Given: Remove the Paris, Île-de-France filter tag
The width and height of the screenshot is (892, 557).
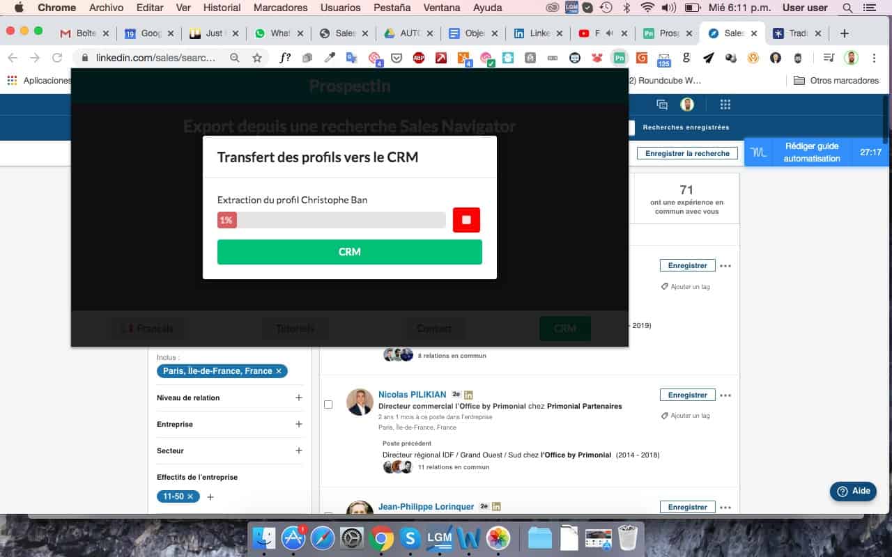Looking at the screenshot, I should point(279,371).
